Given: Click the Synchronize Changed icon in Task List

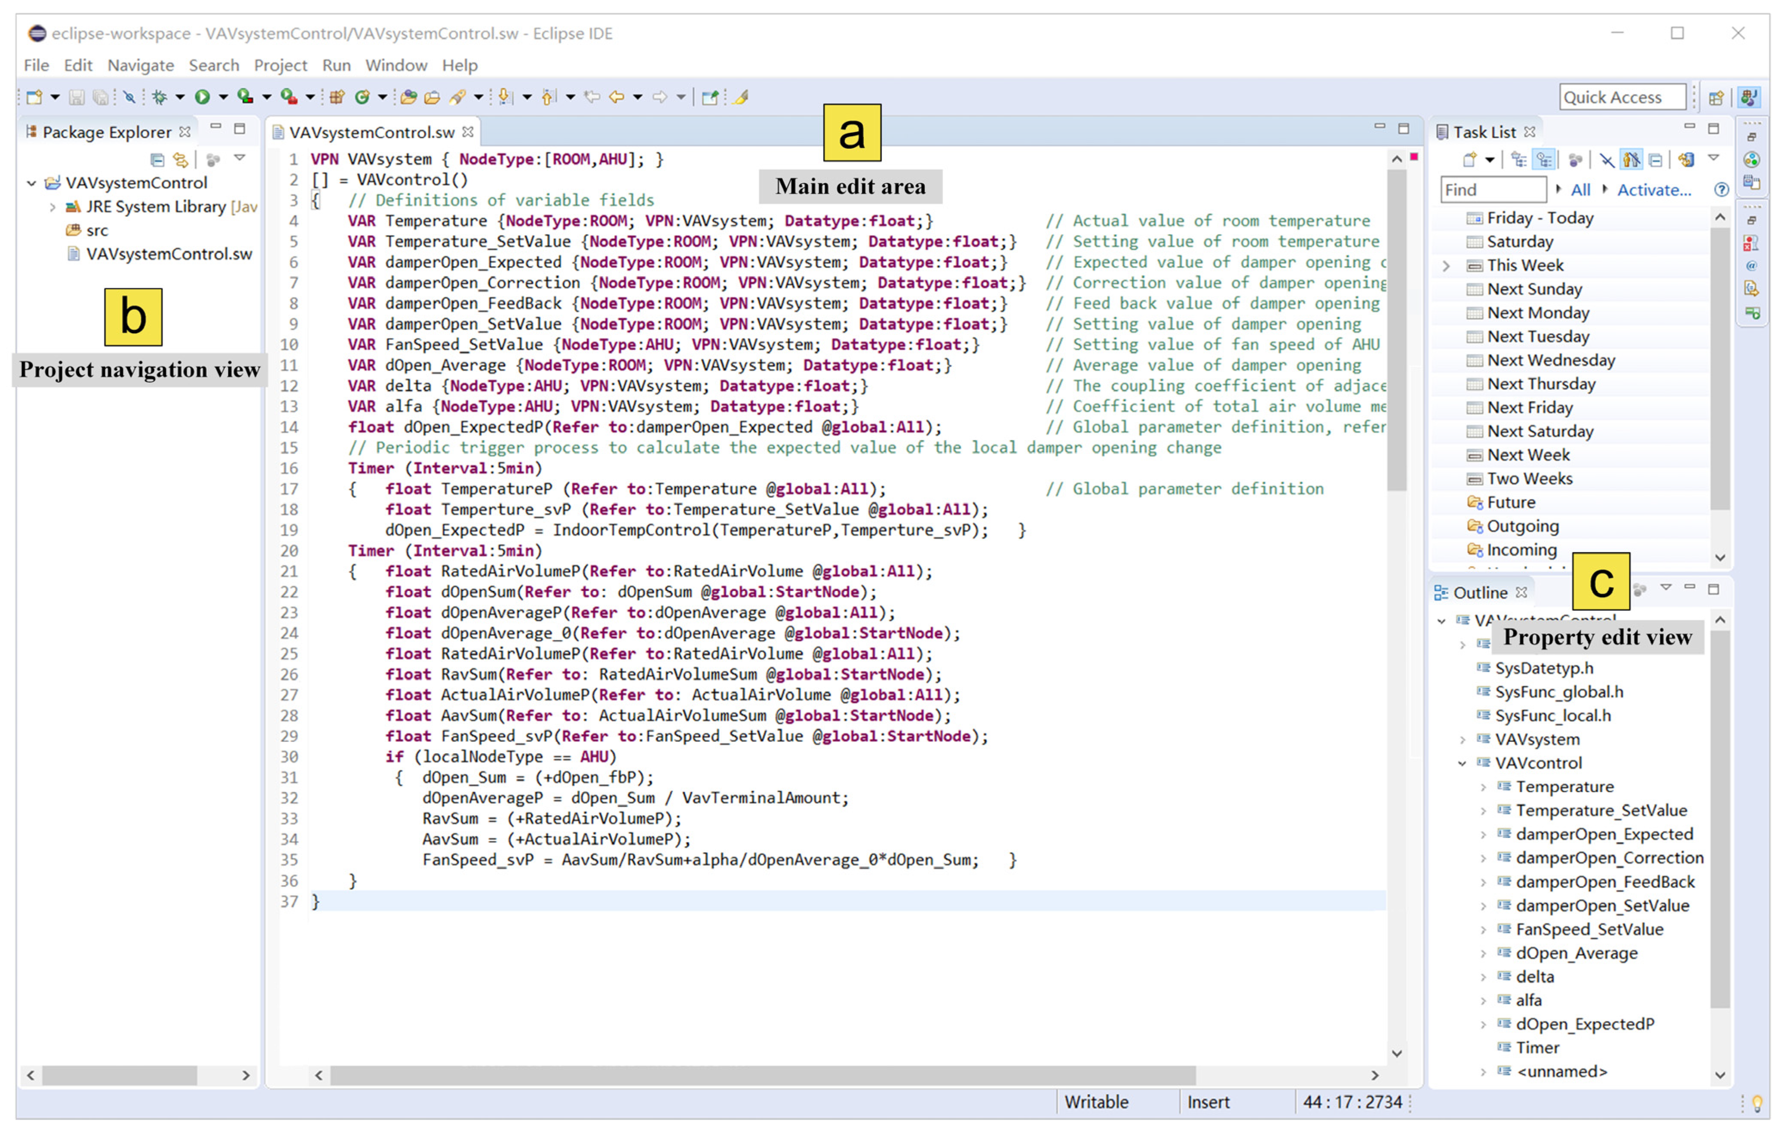Looking at the screenshot, I should tap(1686, 159).
